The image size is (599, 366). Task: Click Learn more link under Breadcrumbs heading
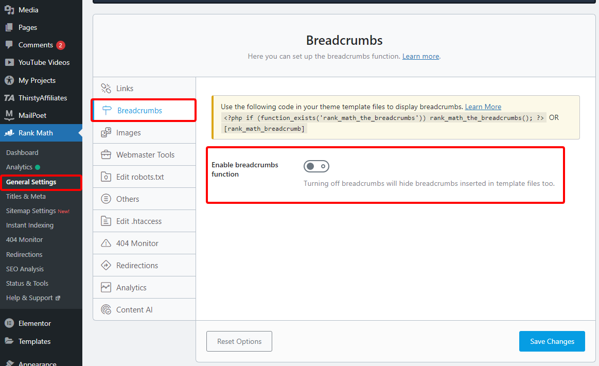pyautogui.click(x=420, y=56)
